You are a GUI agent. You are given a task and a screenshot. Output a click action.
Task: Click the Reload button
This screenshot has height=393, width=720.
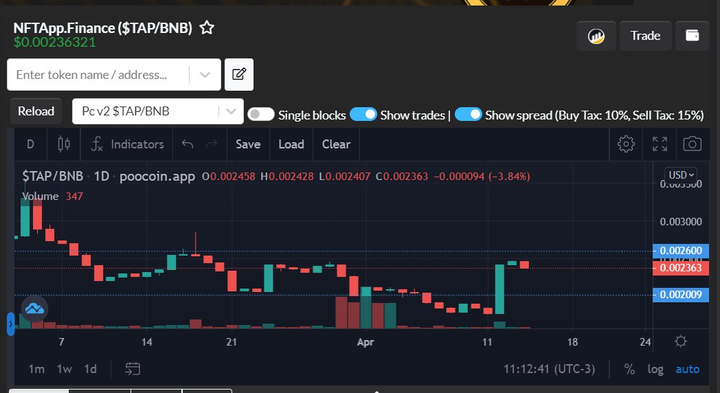(x=36, y=111)
